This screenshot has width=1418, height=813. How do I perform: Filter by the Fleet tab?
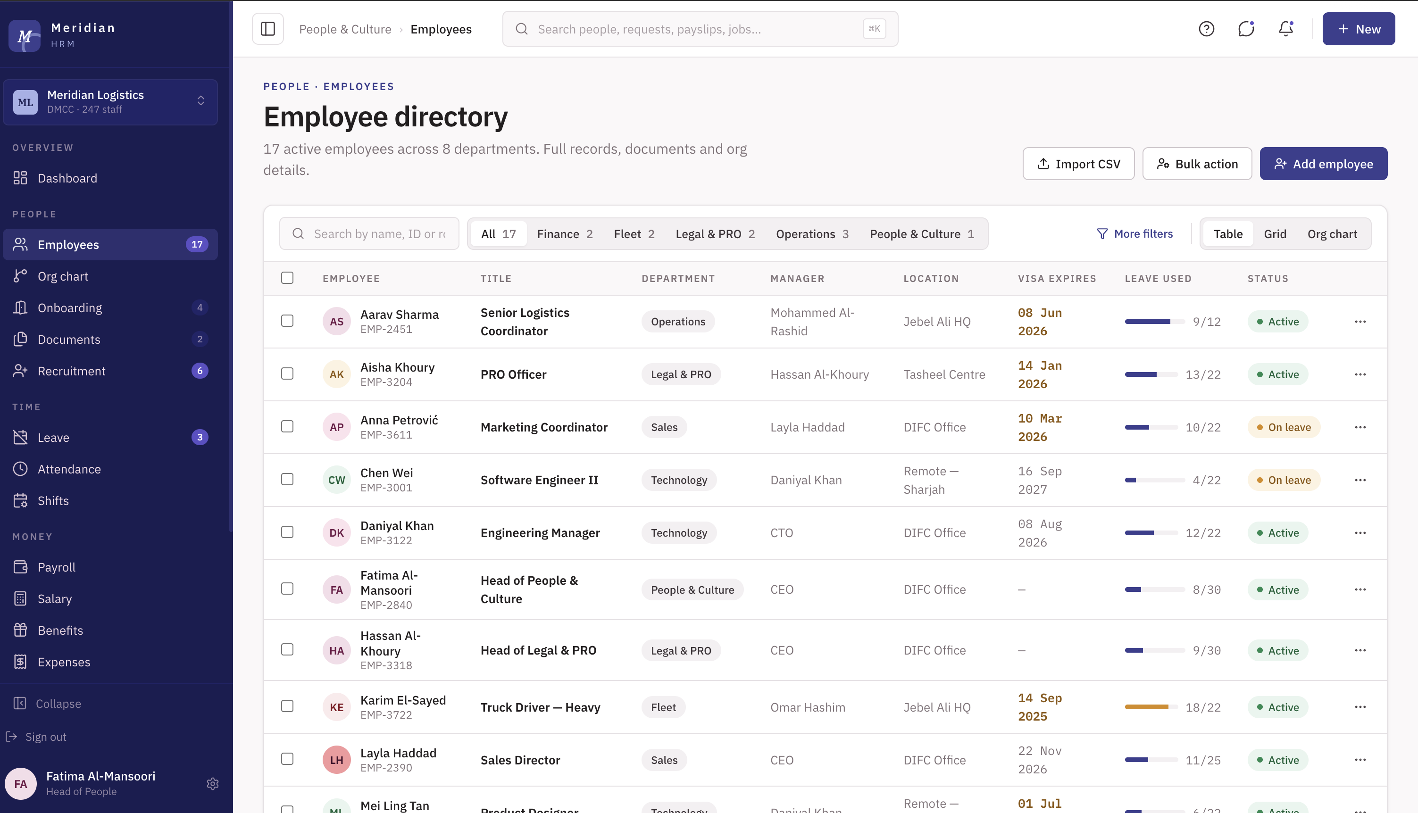point(634,234)
